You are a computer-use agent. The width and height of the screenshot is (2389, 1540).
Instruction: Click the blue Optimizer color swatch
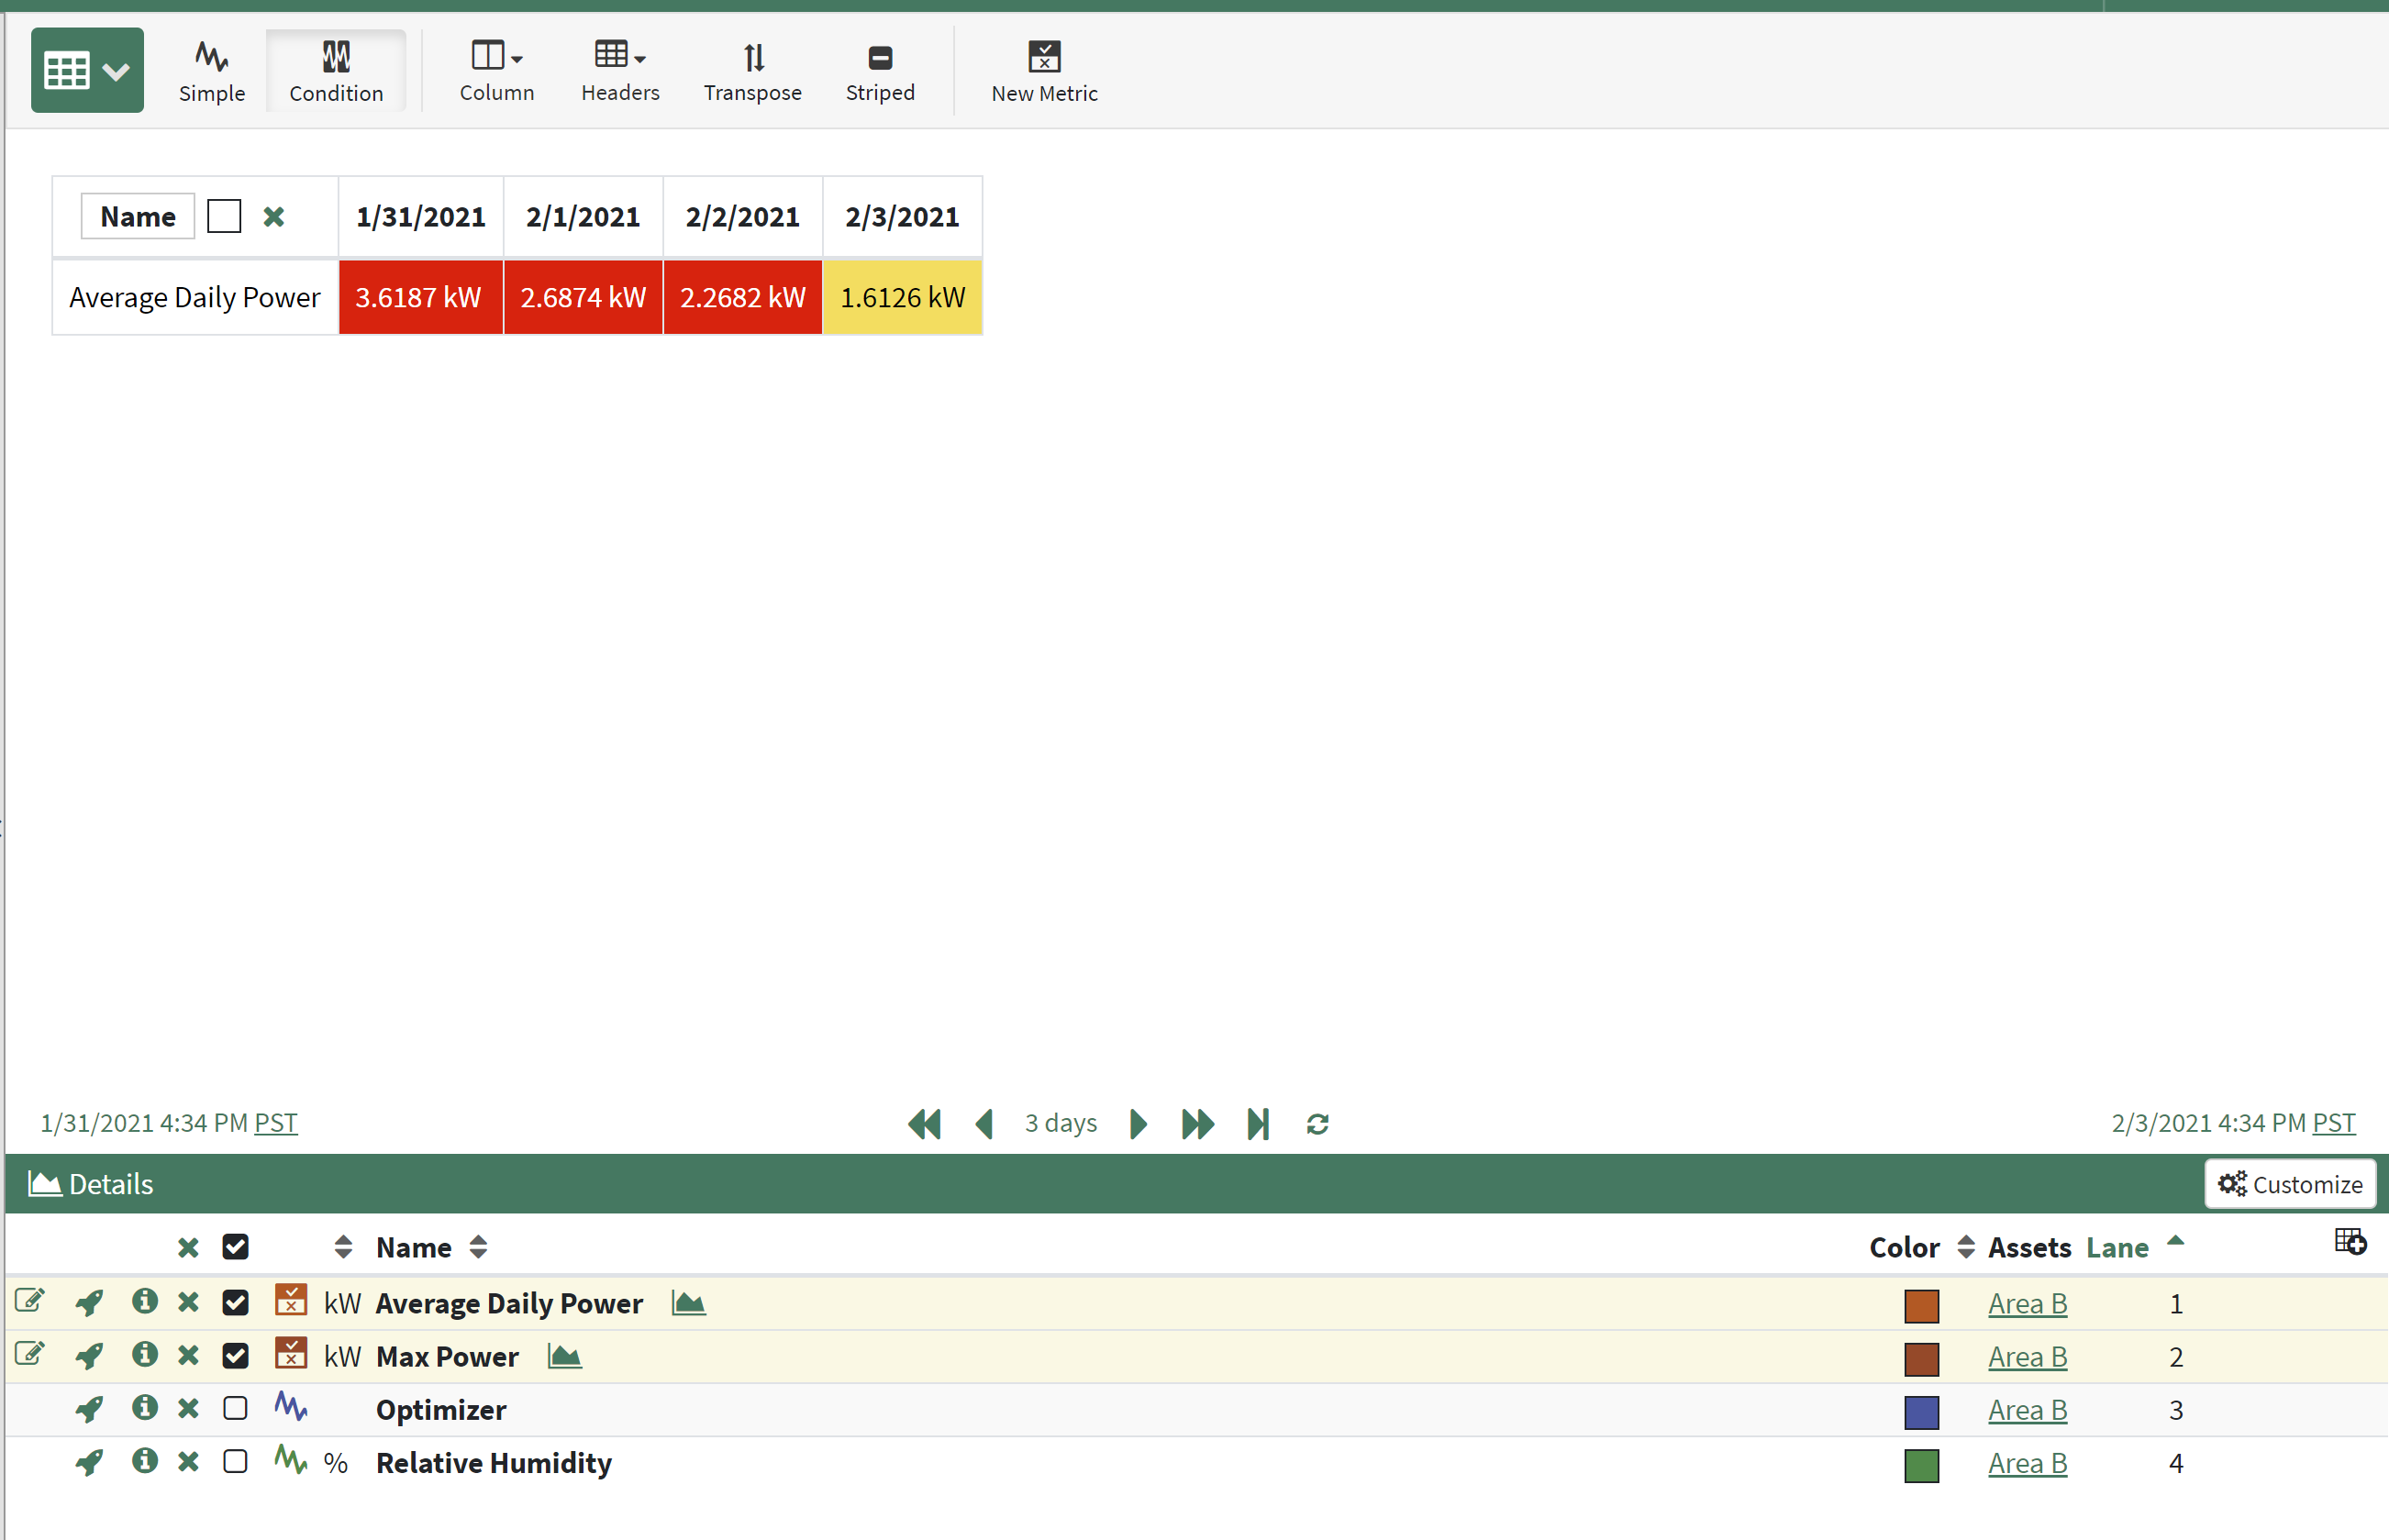tap(1920, 1411)
